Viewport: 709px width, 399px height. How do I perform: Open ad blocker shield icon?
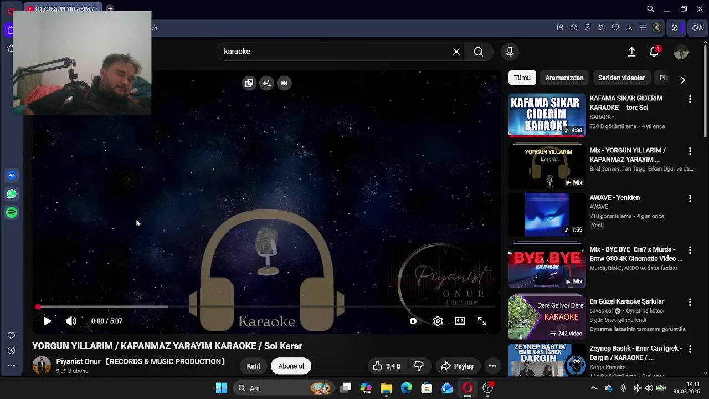click(x=587, y=28)
